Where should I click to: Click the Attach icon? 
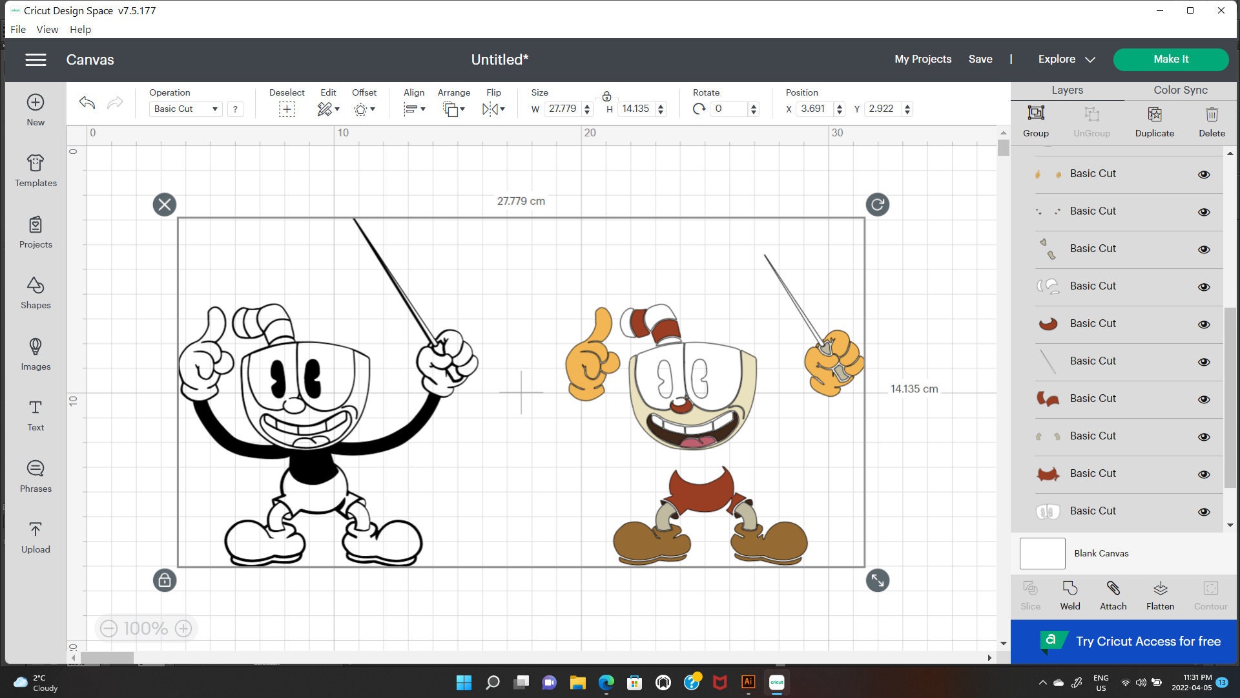(x=1113, y=593)
